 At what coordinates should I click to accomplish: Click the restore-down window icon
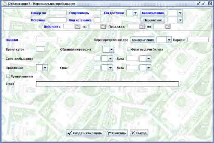point(198,3)
